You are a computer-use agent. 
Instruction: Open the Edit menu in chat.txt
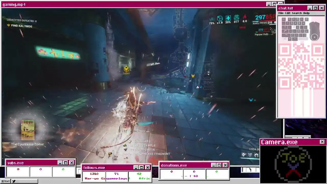[288, 13]
